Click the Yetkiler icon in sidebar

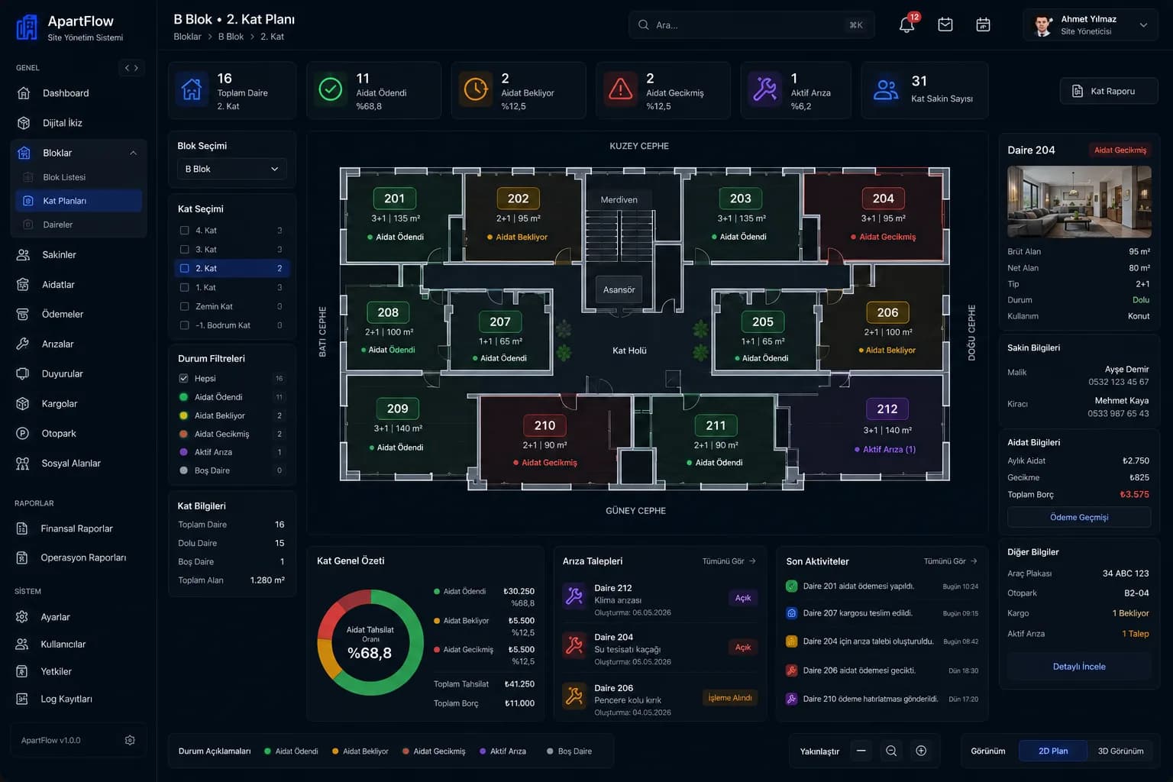(x=22, y=672)
